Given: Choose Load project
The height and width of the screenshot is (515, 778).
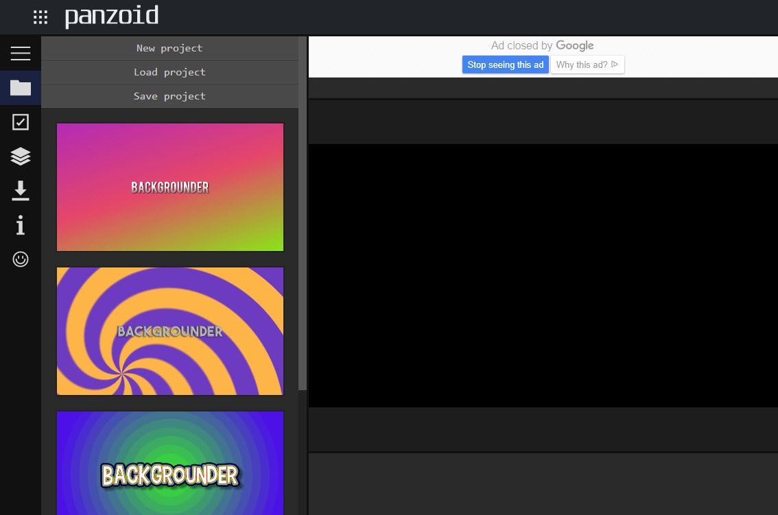Looking at the screenshot, I should 169,72.
